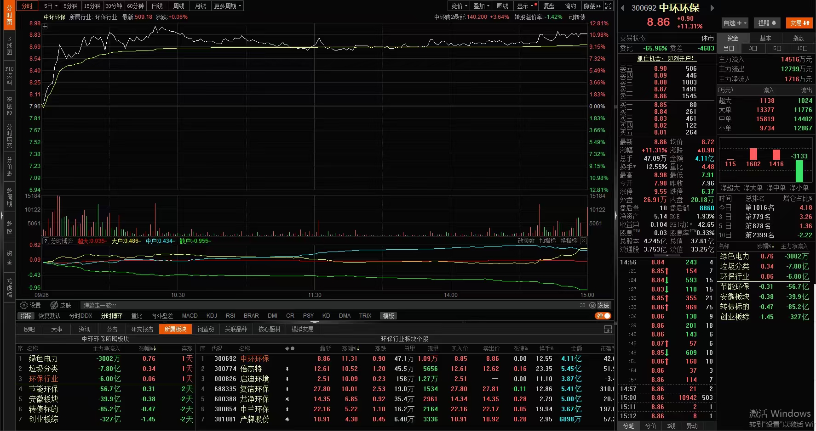
Task: Open the 多股 sidebar view
Action: coord(9,227)
